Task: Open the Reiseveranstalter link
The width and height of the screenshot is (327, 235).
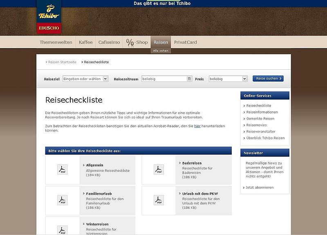Action: (x=261, y=131)
